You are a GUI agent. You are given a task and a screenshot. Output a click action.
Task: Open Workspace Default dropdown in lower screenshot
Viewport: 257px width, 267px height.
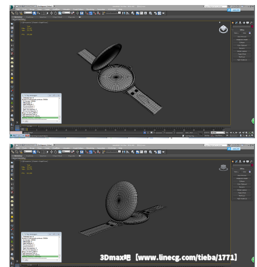(x=45, y=145)
